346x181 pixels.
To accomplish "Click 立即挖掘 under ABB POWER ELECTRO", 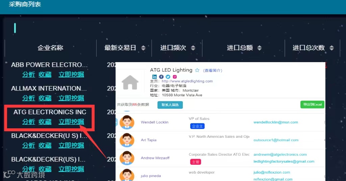I will coord(71,75).
